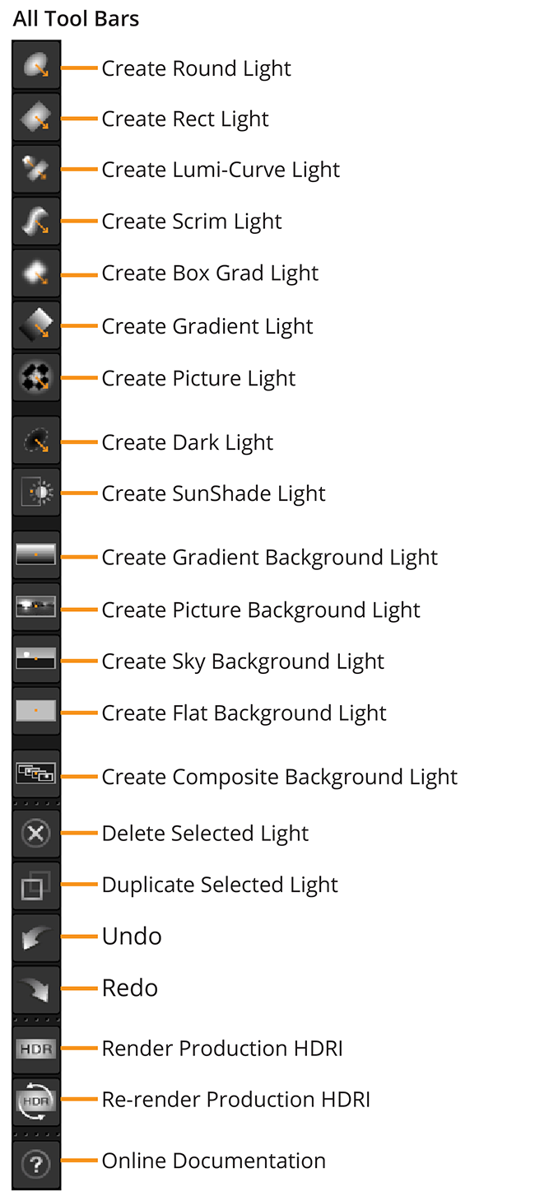
Task: Delete the selected light
Action: pos(36,834)
